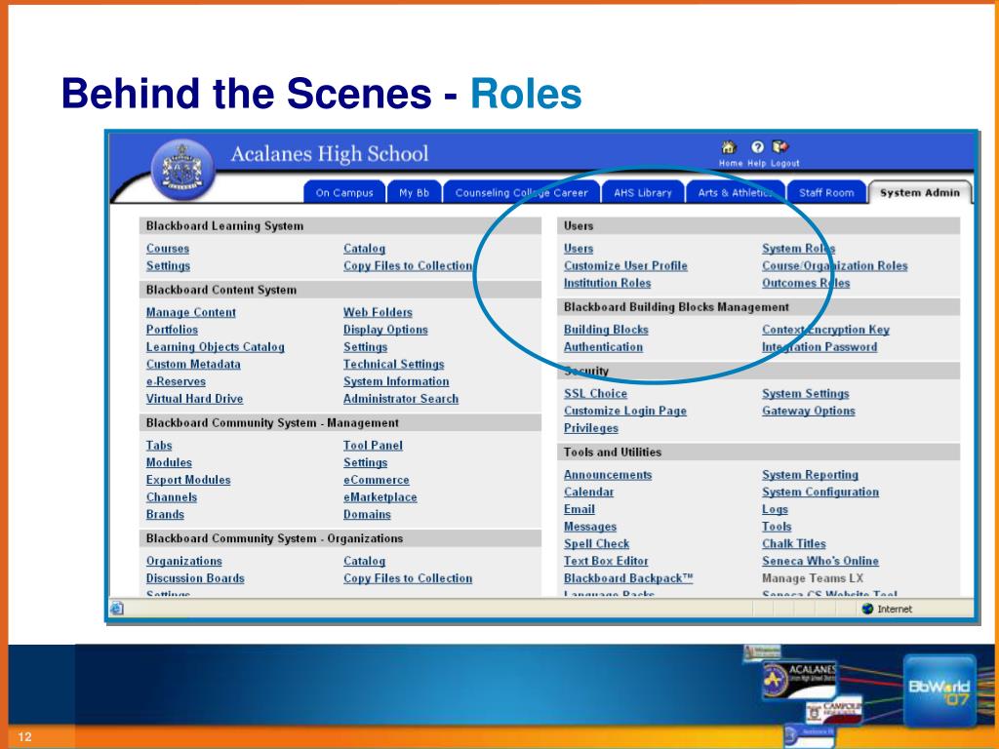Open Context Encryption Key link
999x749 pixels.
coord(825,330)
